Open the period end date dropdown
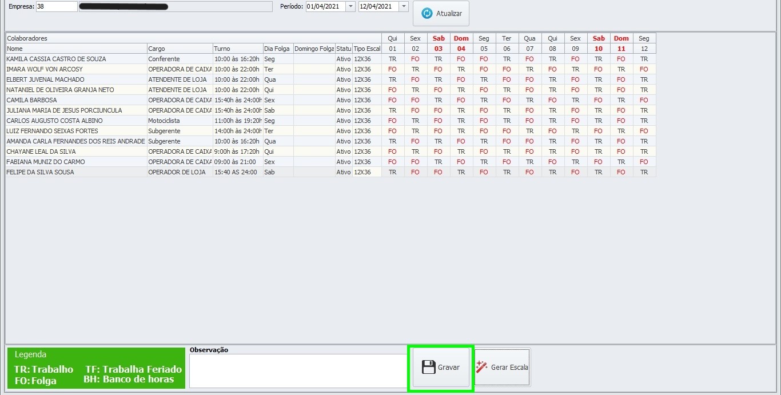This screenshot has width=781, height=395. 404,6
